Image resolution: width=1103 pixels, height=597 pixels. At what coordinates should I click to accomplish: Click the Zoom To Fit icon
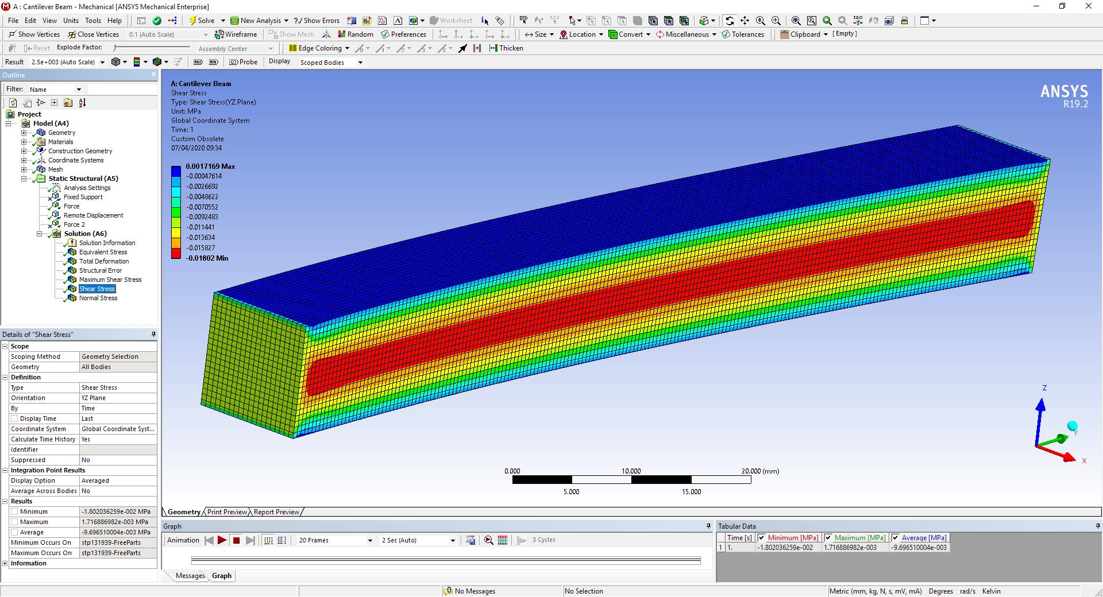(x=796, y=20)
